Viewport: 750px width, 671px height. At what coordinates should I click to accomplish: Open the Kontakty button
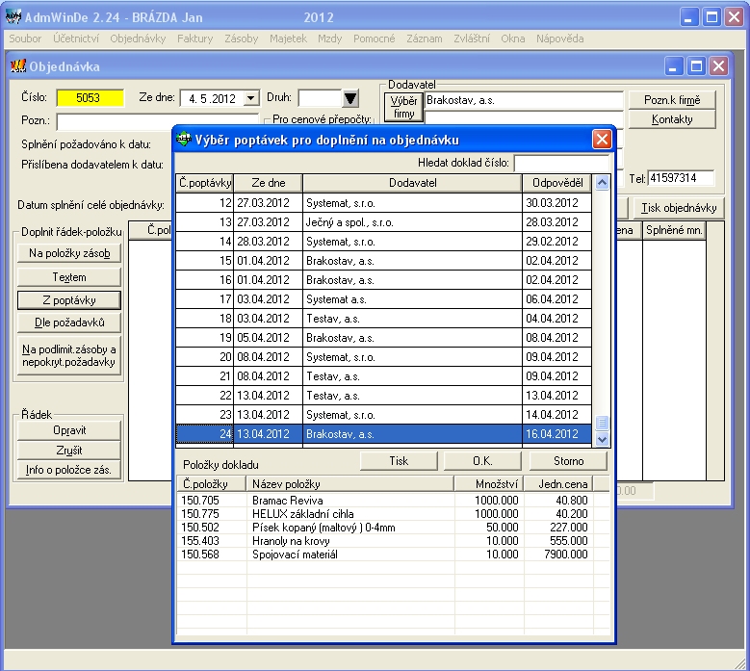[x=672, y=119]
